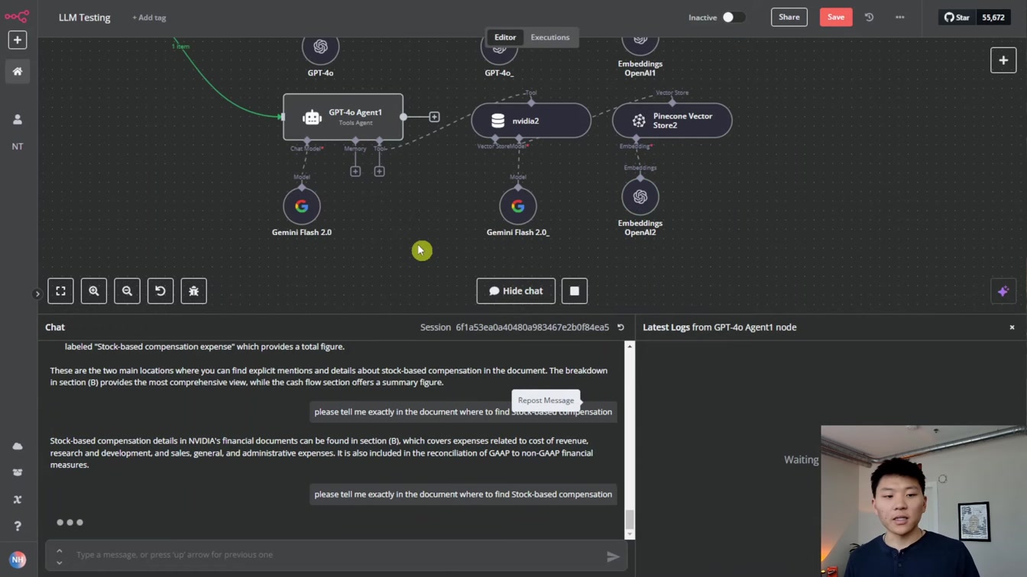This screenshot has height=577, width=1027.
Task: Add a Tool connection with plus
Action: point(379,172)
